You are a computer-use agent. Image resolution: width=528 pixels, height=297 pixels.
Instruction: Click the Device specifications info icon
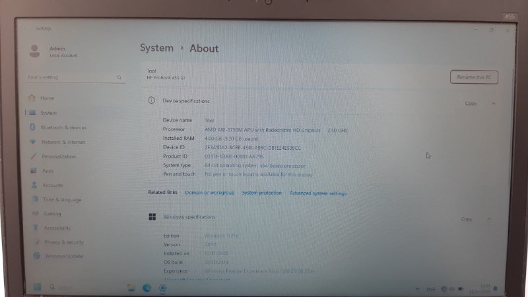[x=151, y=100]
